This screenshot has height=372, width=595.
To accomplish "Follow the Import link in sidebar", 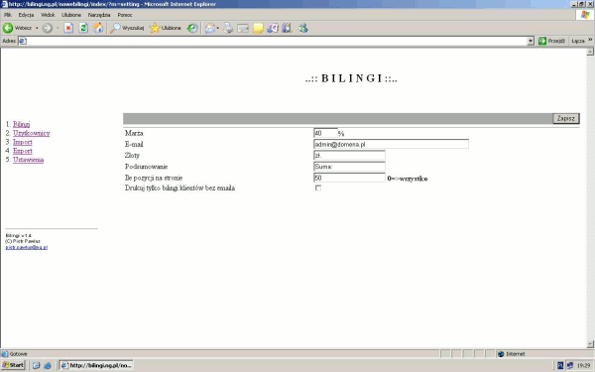I will click(23, 142).
